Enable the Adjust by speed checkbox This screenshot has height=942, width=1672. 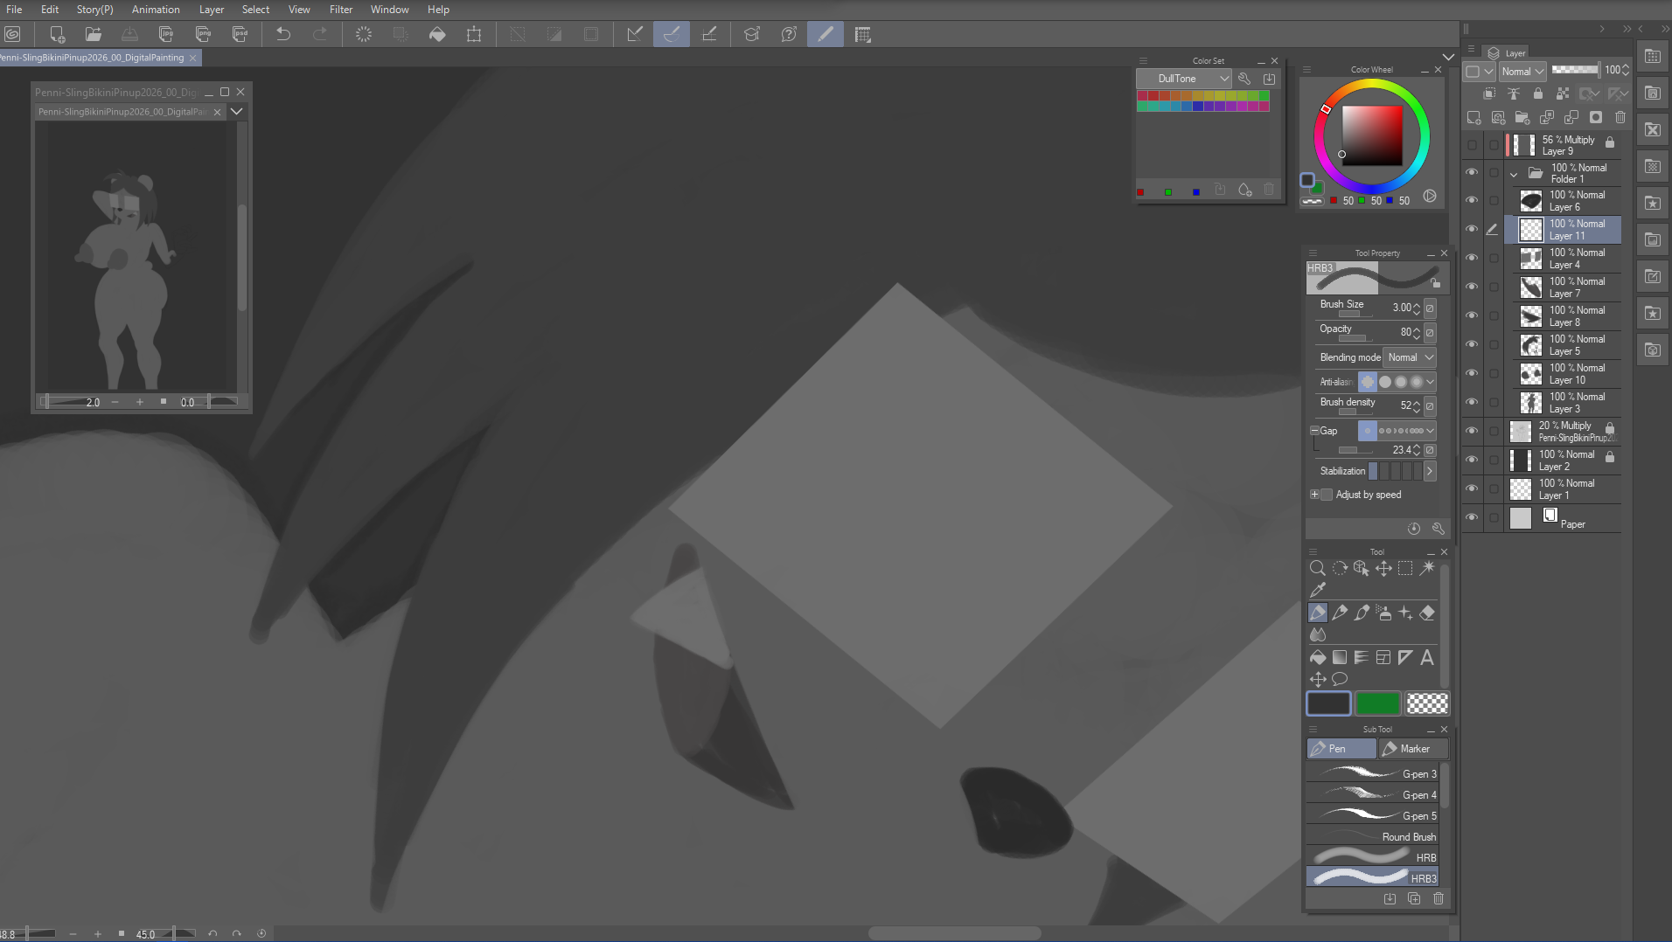tap(1327, 495)
